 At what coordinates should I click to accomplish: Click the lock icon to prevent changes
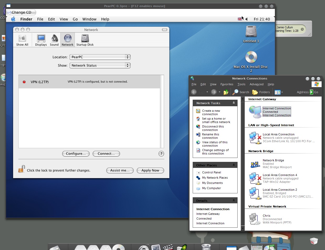[22, 169]
